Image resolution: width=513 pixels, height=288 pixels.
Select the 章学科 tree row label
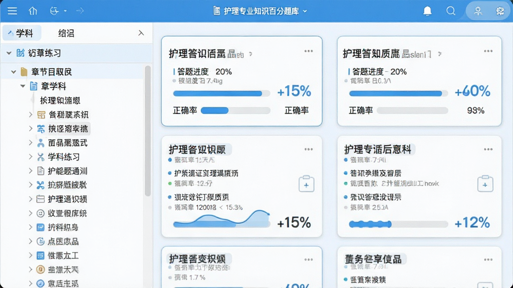click(54, 86)
